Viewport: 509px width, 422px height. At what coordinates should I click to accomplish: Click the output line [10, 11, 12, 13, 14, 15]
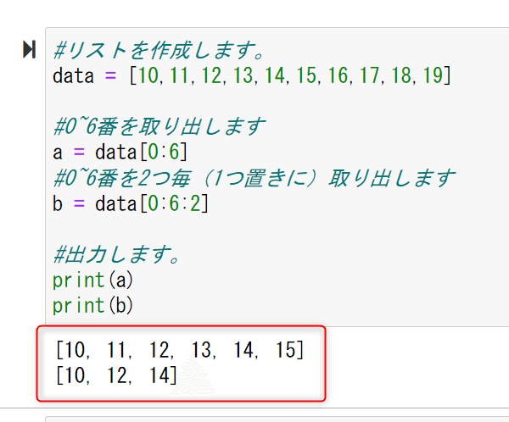point(179,349)
